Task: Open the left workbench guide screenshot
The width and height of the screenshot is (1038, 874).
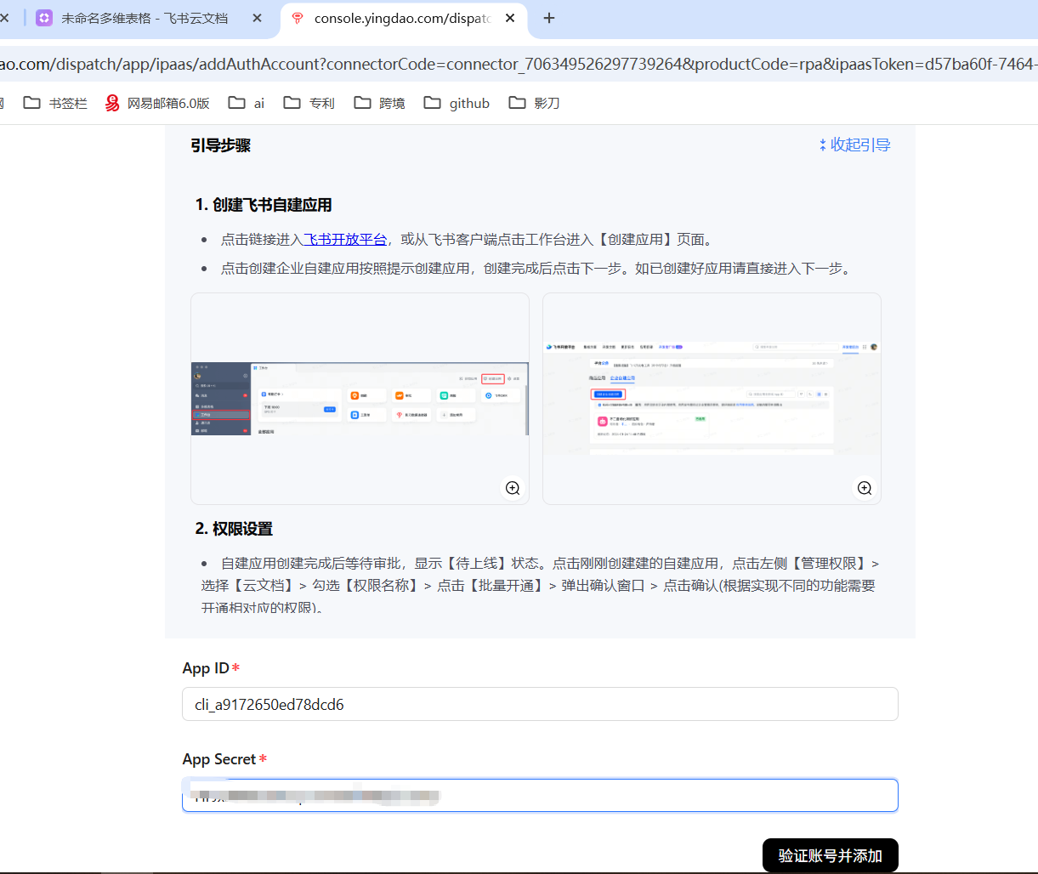Action: point(360,399)
